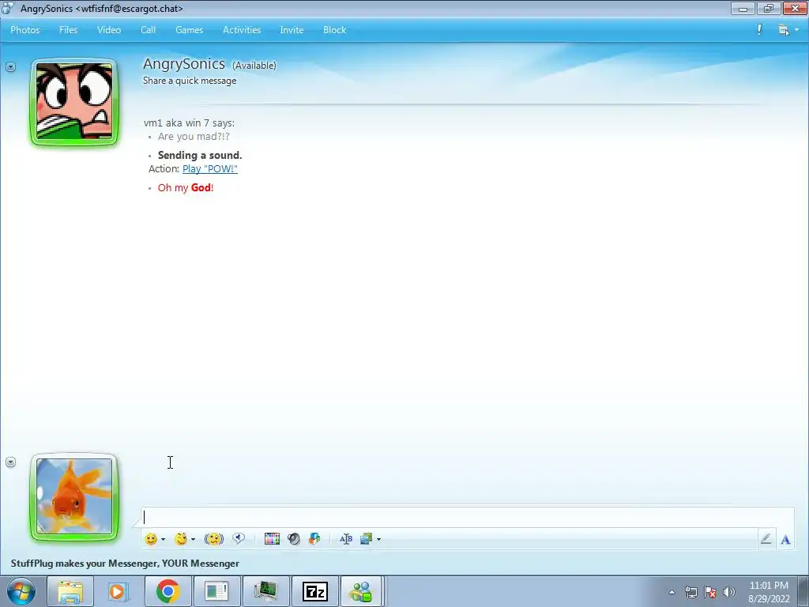Open the Action Center flag icon
The width and height of the screenshot is (809, 607).
click(710, 592)
